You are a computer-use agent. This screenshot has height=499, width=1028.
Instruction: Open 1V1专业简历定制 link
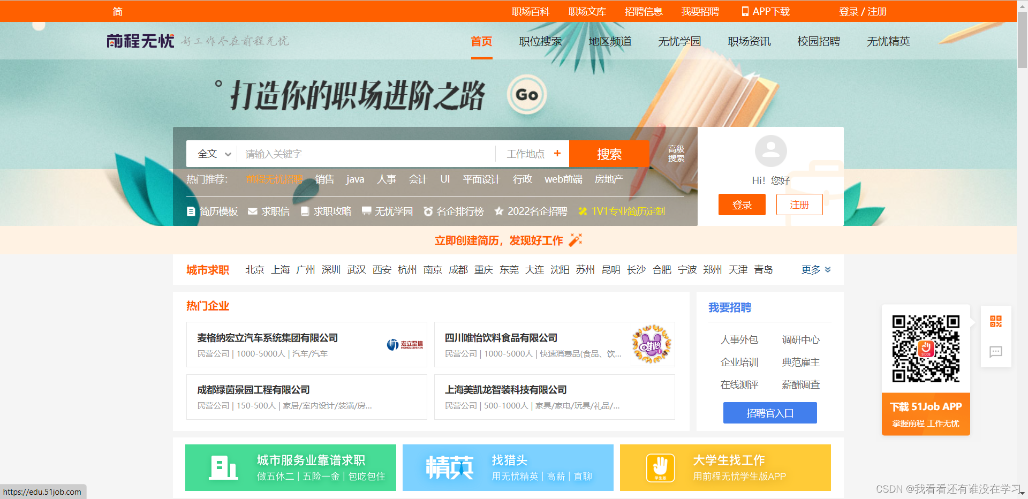click(x=622, y=211)
